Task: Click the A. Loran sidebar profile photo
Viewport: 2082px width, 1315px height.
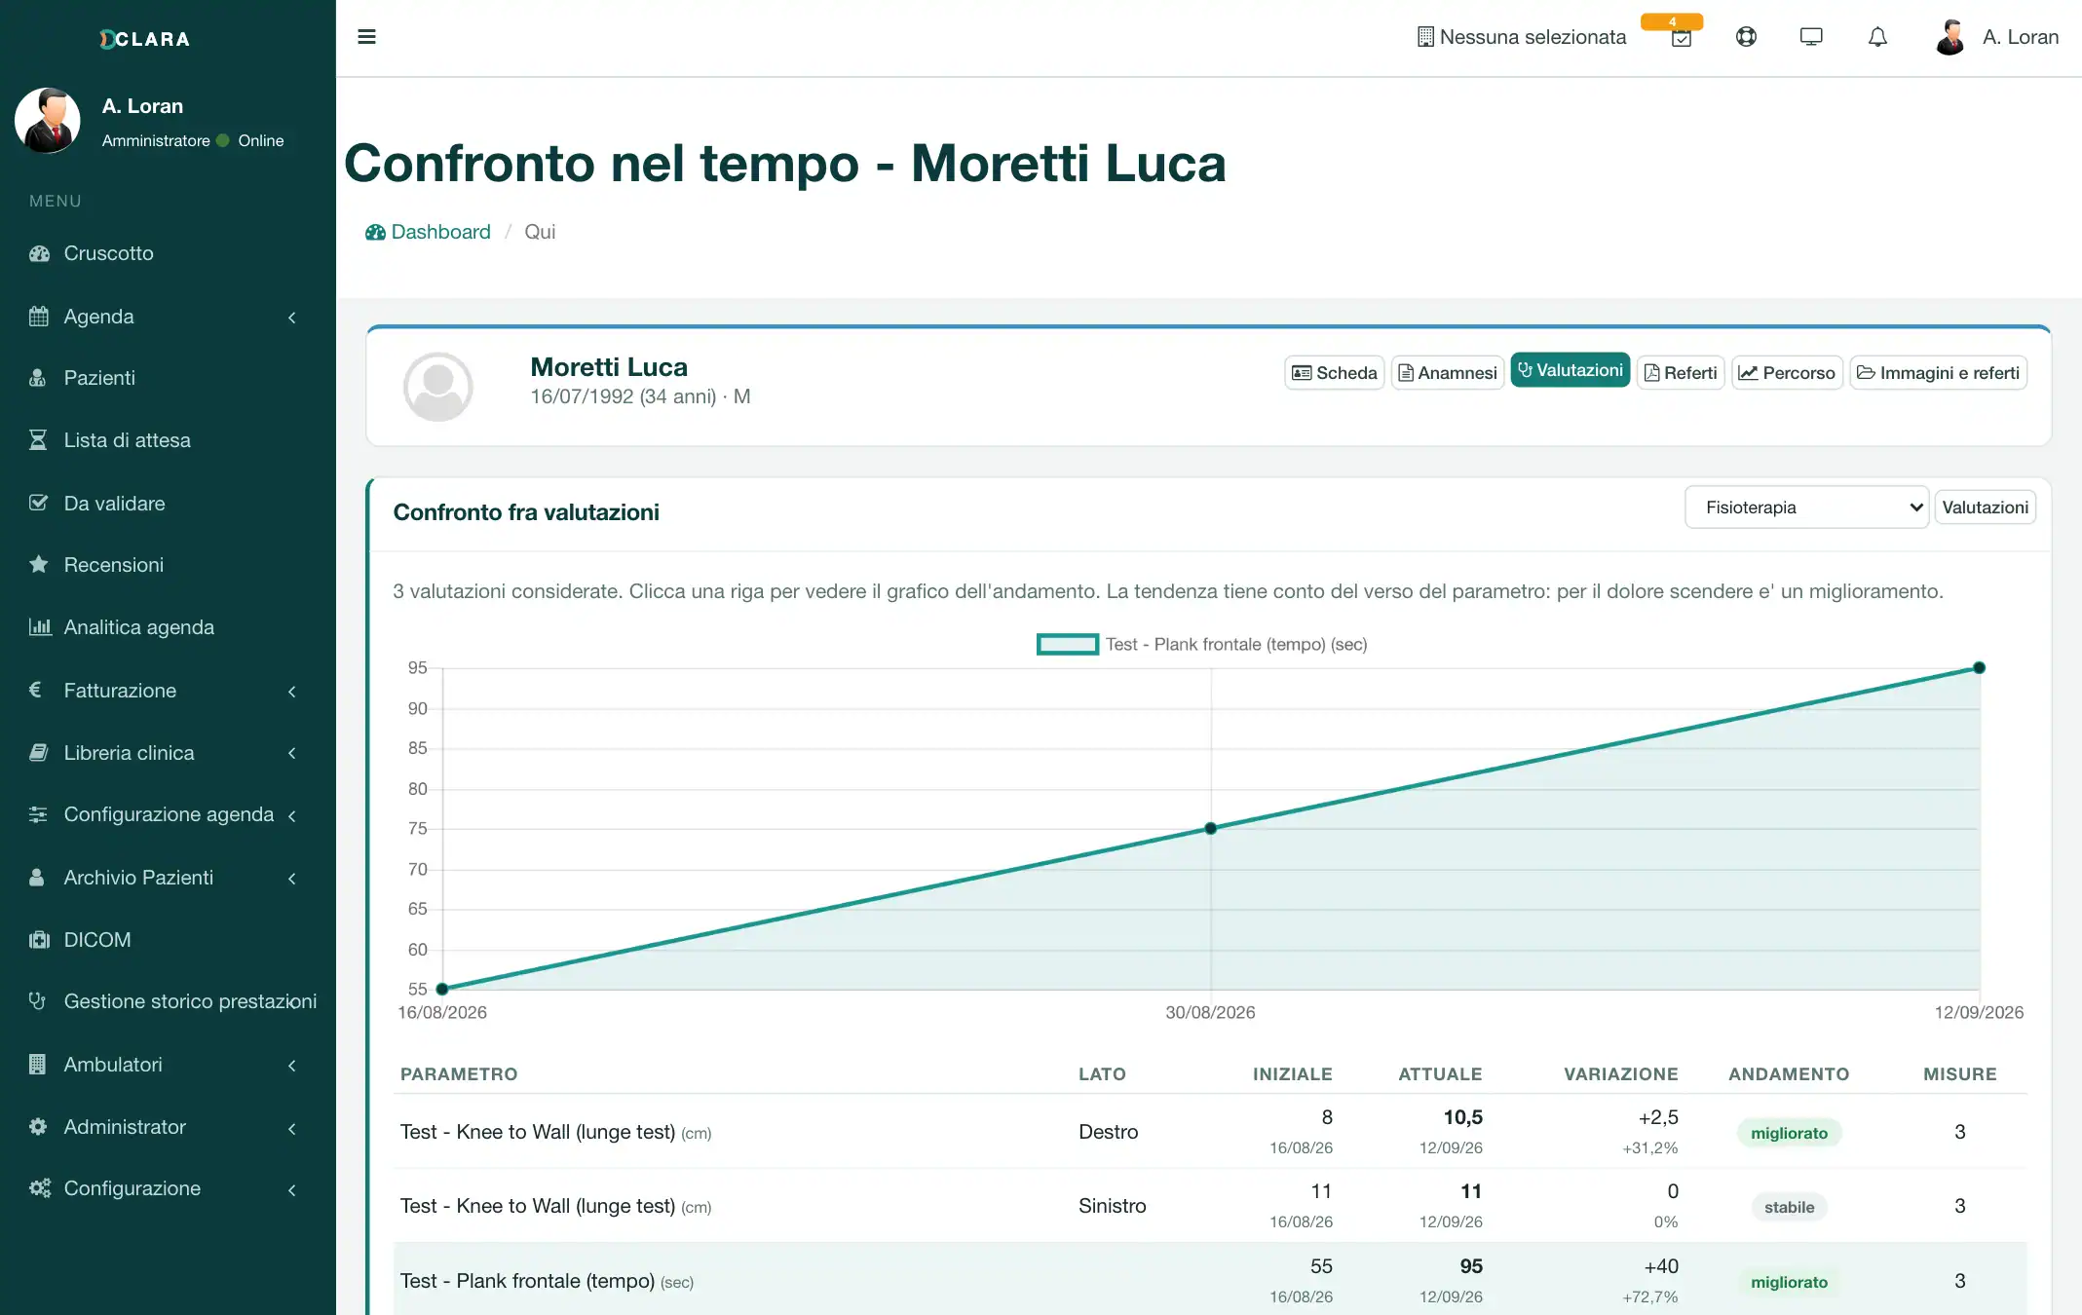Action: [x=48, y=121]
